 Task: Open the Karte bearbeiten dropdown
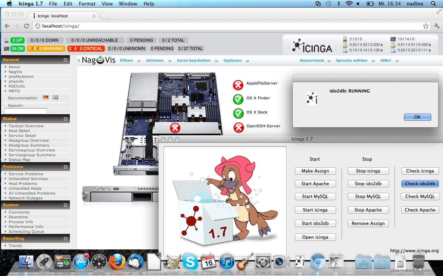197,60
